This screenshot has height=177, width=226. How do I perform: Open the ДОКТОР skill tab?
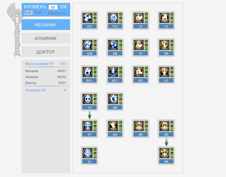(x=46, y=52)
